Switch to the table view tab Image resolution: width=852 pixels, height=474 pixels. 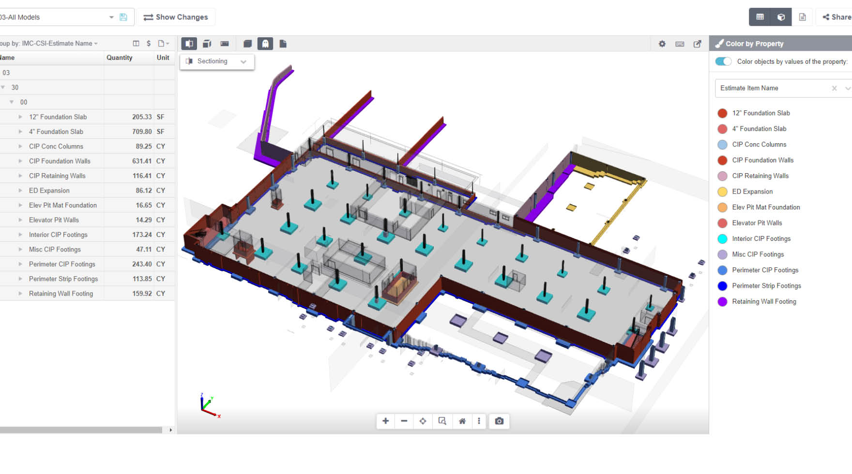[759, 16]
